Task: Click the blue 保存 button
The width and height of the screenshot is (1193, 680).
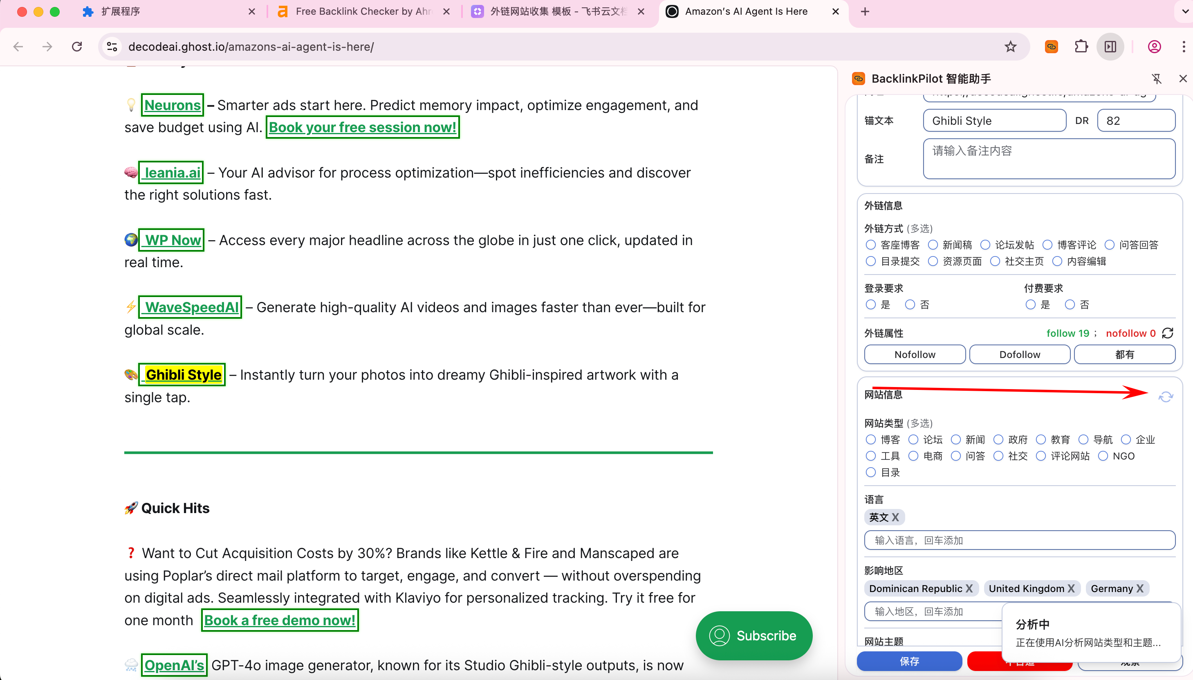Action: (909, 661)
